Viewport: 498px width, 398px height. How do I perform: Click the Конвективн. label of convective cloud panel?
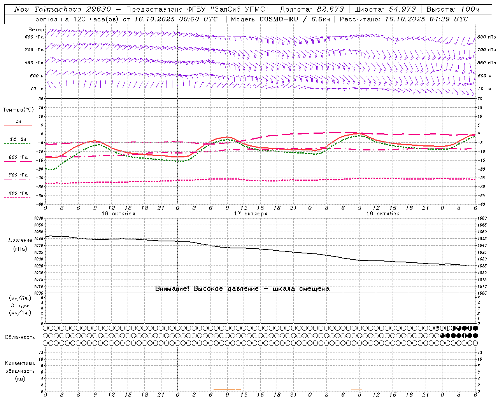tap(20, 363)
